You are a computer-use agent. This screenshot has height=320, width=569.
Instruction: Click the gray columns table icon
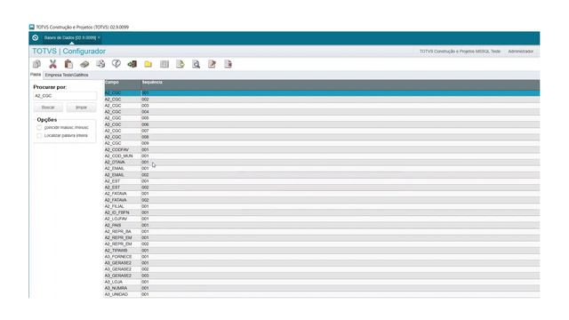[164, 64]
